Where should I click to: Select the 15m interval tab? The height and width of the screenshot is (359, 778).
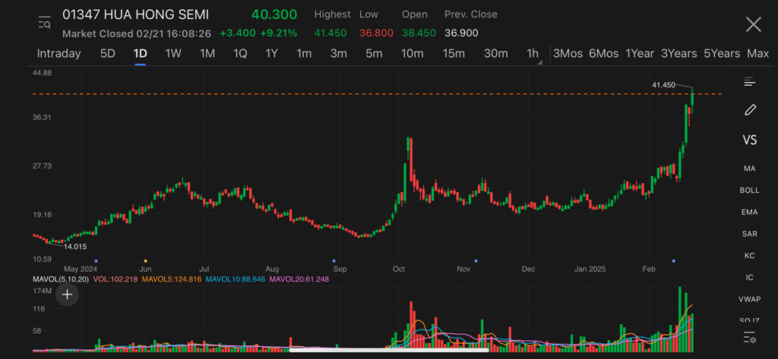453,53
